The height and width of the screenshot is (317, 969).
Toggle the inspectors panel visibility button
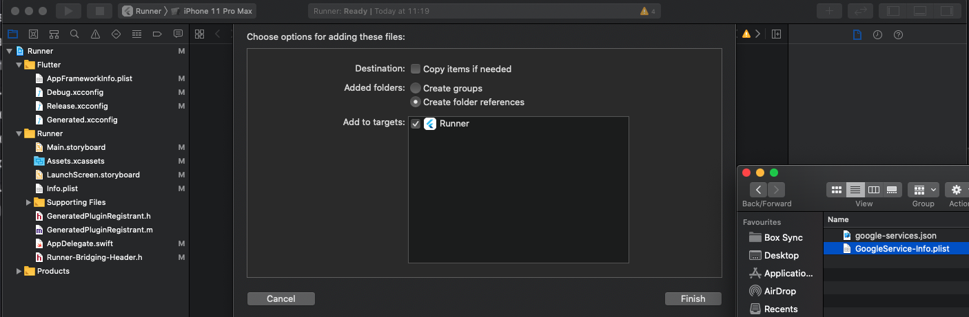click(946, 11)
